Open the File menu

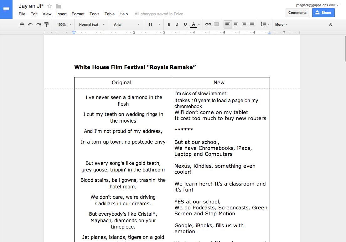(22, 14)
